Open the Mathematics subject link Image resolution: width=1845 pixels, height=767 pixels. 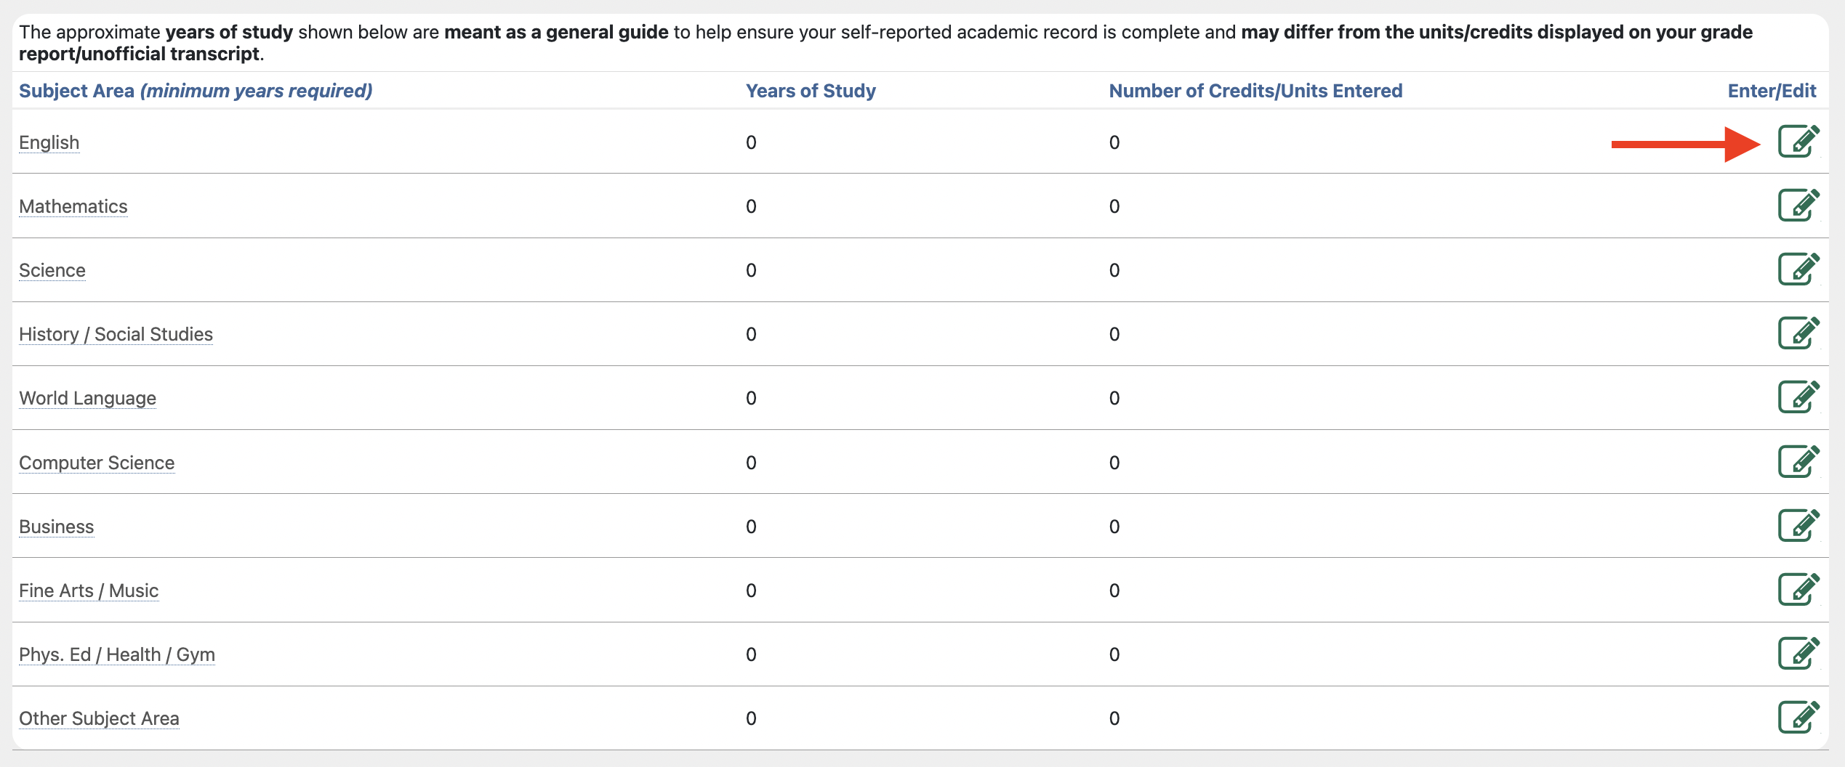(73, 206)
